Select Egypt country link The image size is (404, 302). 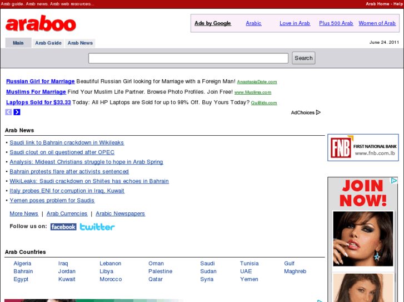(x=21, y=279)
